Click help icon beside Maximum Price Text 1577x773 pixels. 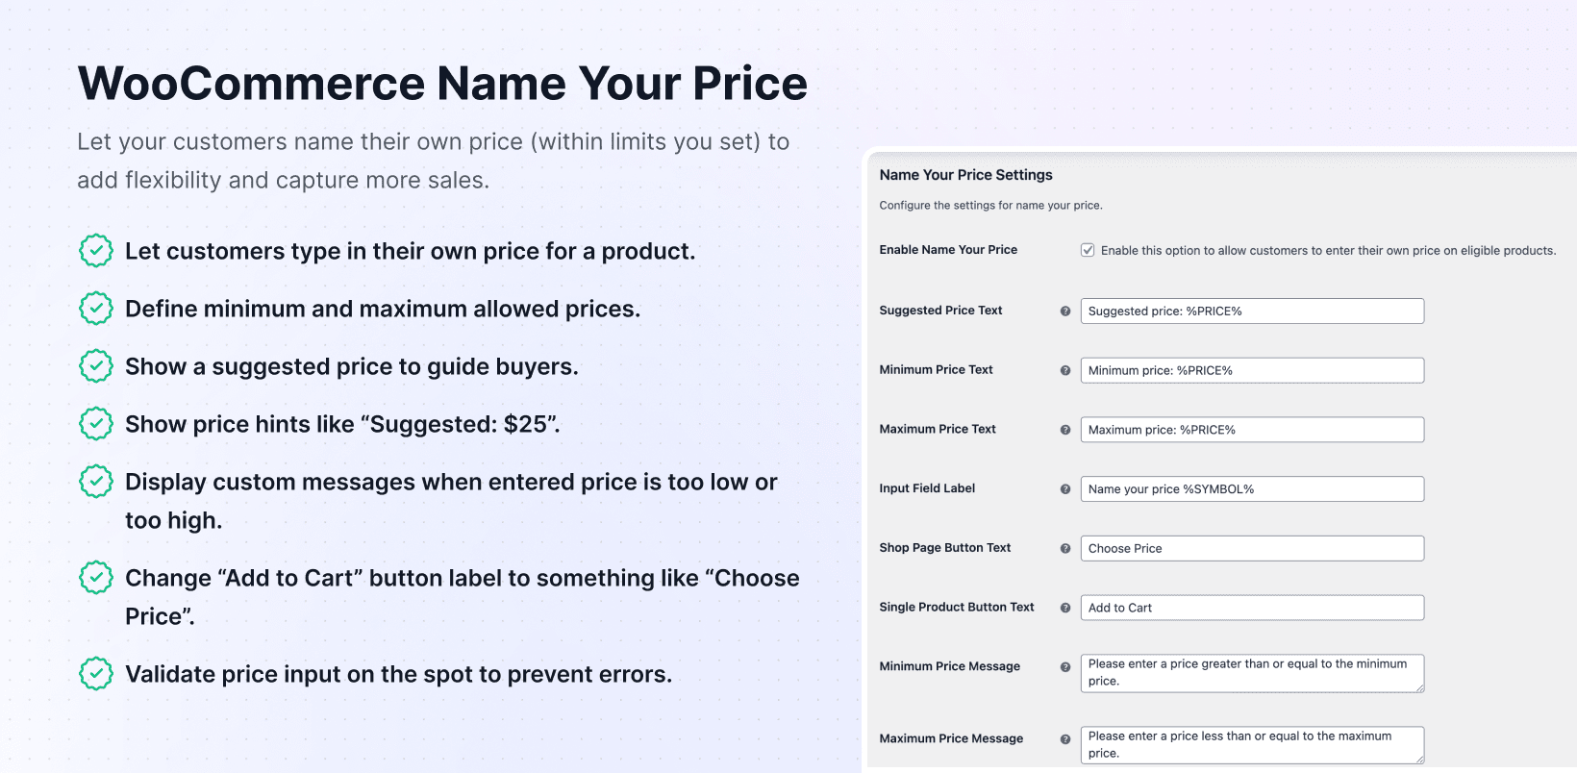click(x=1065, y=430)
